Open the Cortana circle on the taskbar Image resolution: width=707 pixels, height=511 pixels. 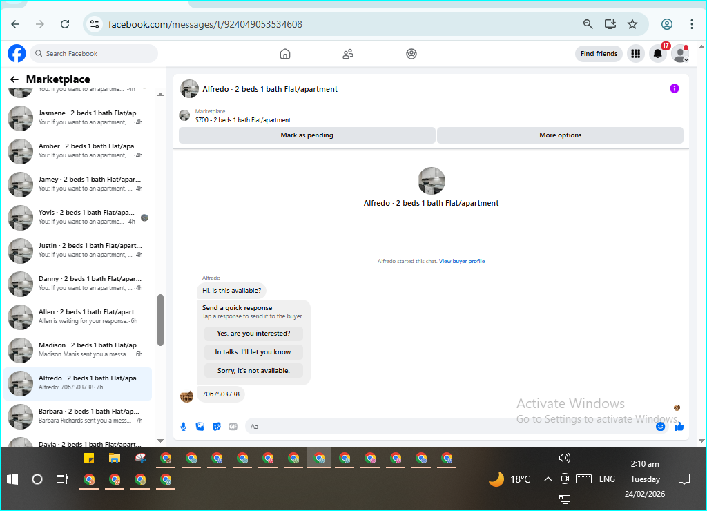pos(37,479)
